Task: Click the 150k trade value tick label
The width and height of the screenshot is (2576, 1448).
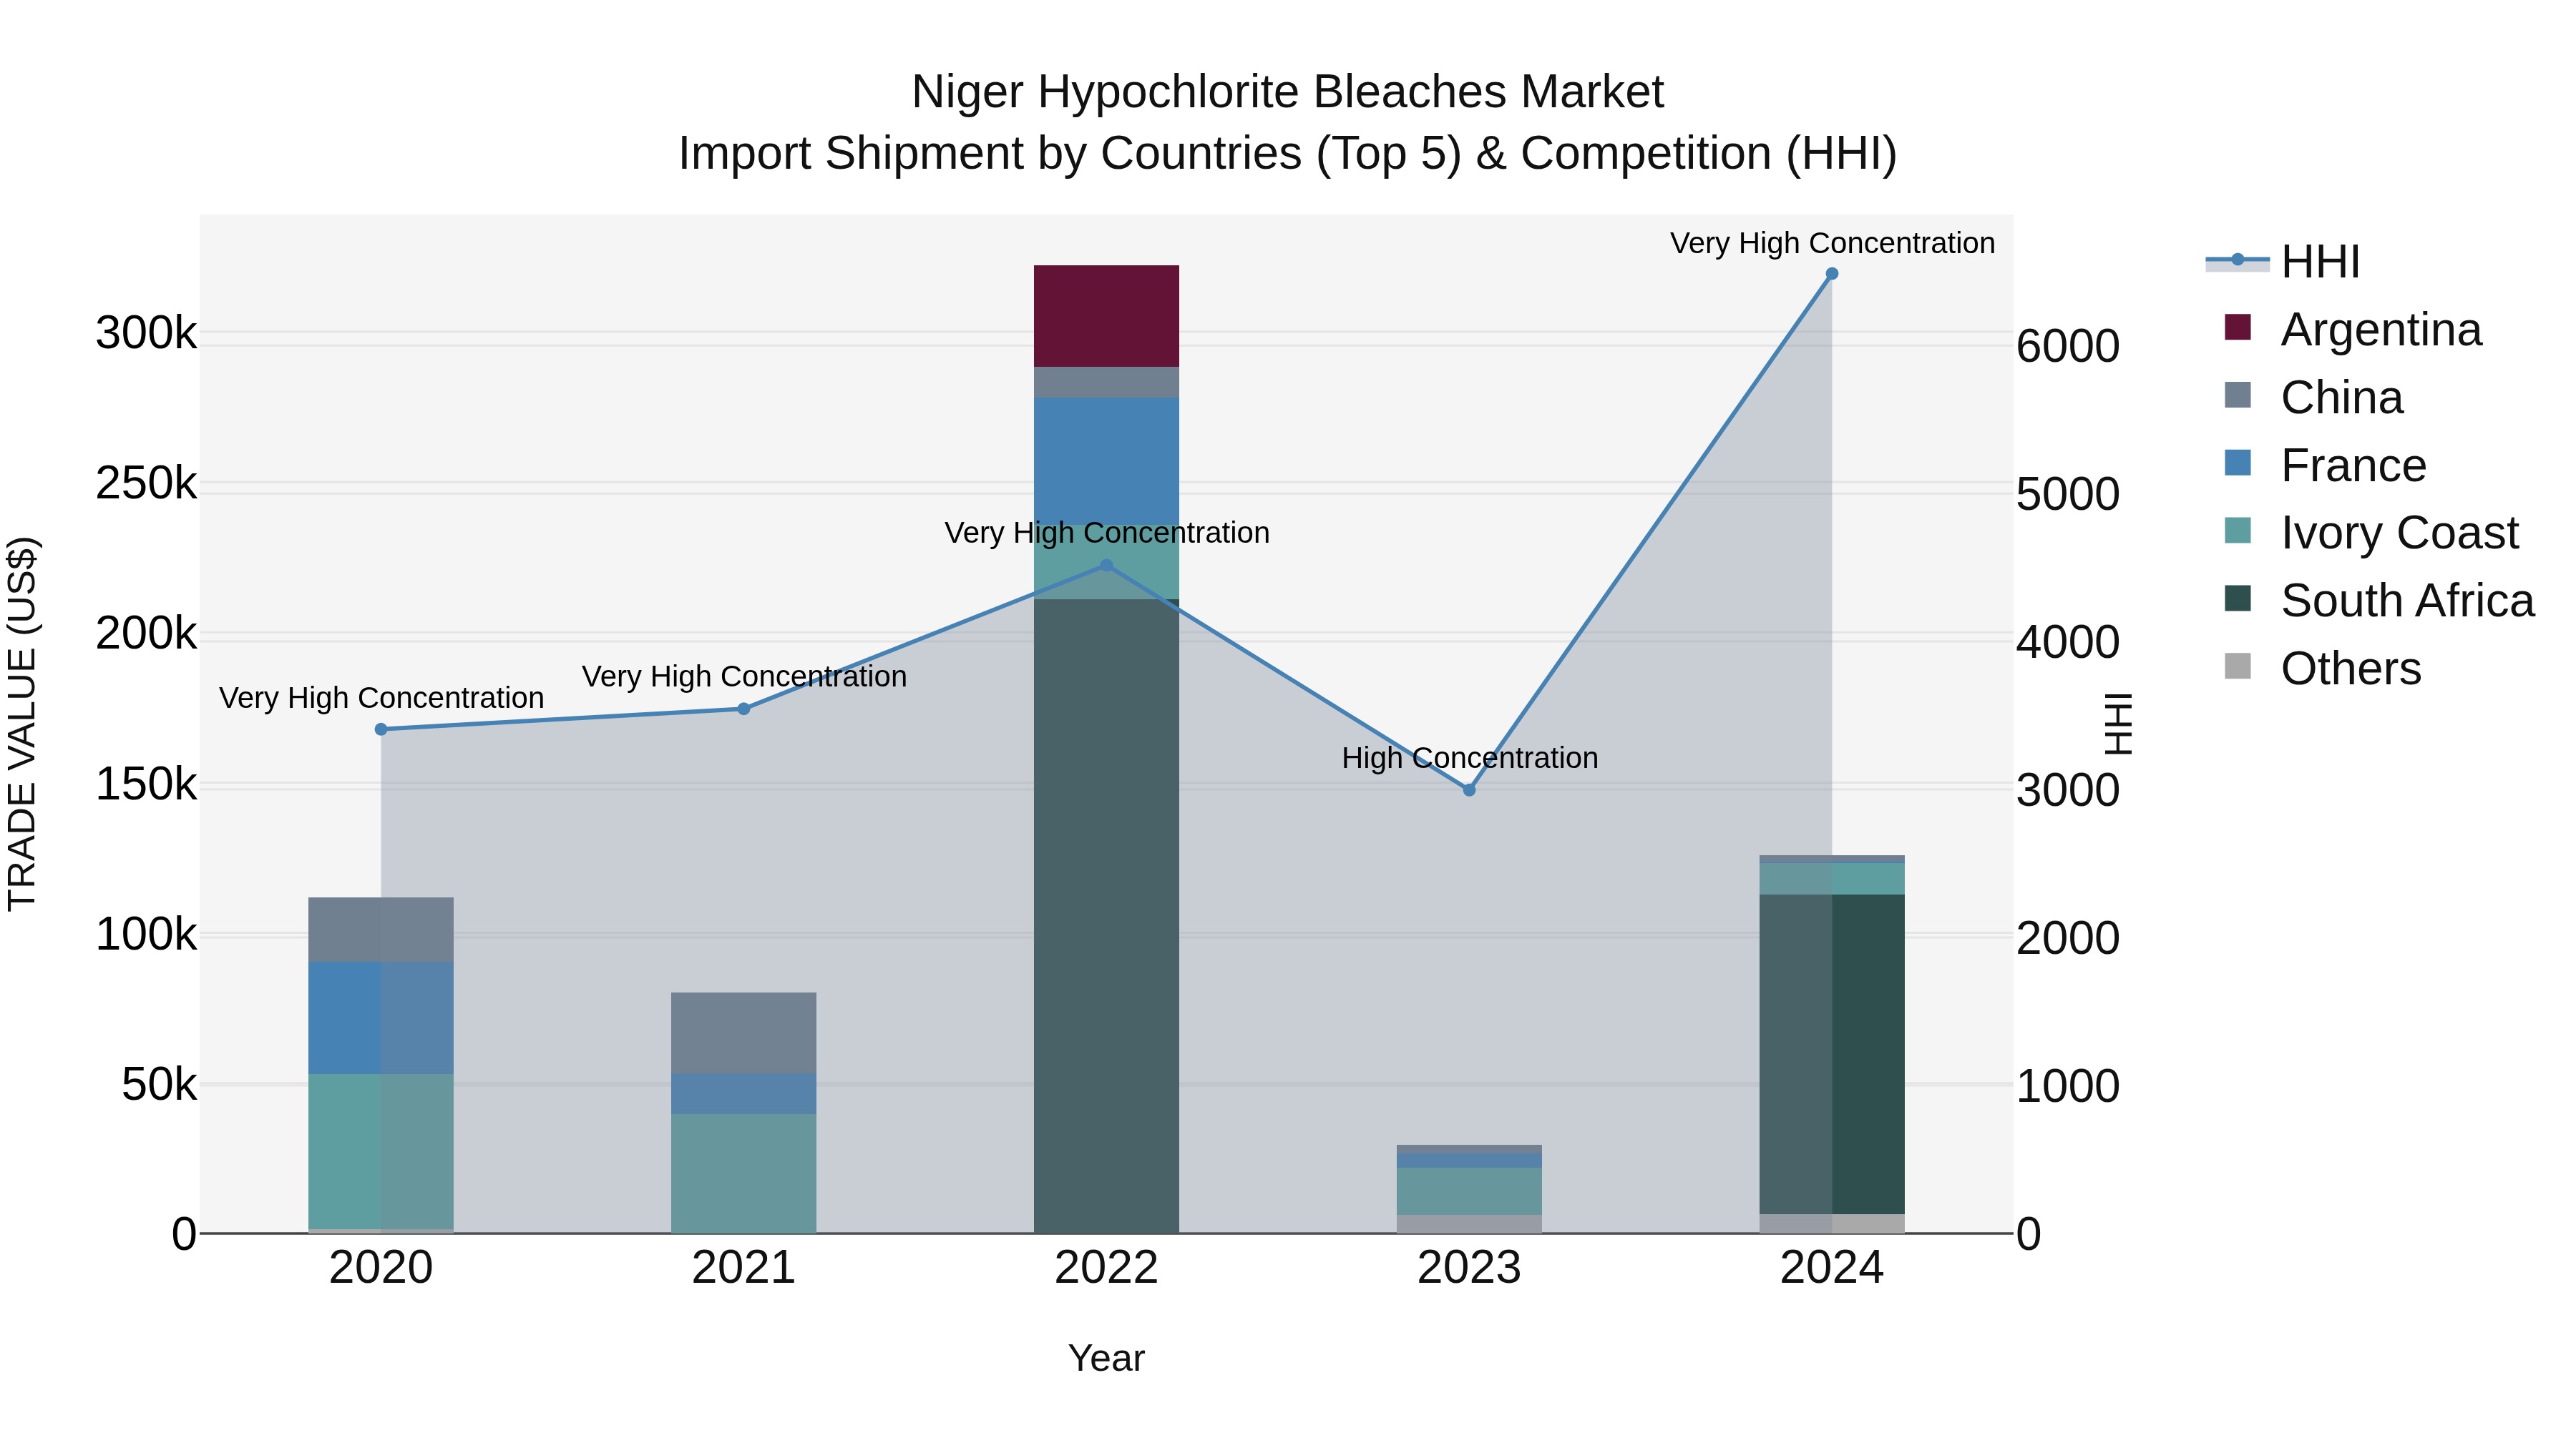Action: pyautogui.click(x=146, y=784)
